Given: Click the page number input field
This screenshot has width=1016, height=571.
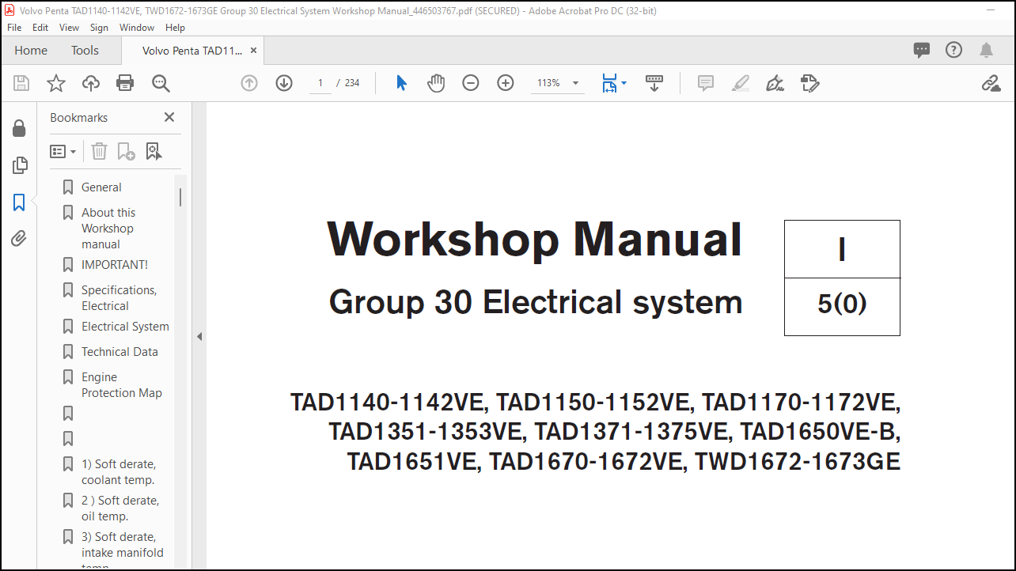Looking at the screenshot, I should (x=320, y=83).
